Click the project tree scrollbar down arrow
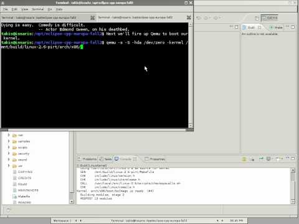This screenshot has height=224, width=299. coord(72,202)
